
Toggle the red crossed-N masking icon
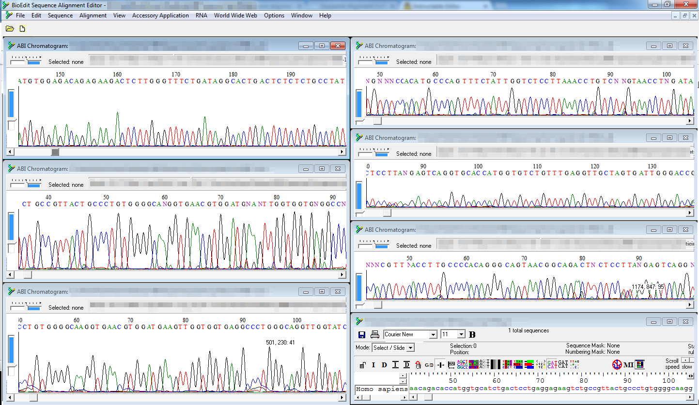click(617, 364)
